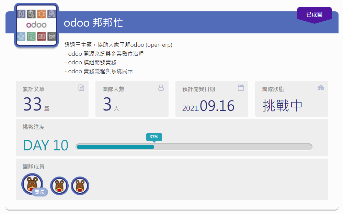Click the green newspaper badge icon
The image size is (343, 213).
coord(31,36)
